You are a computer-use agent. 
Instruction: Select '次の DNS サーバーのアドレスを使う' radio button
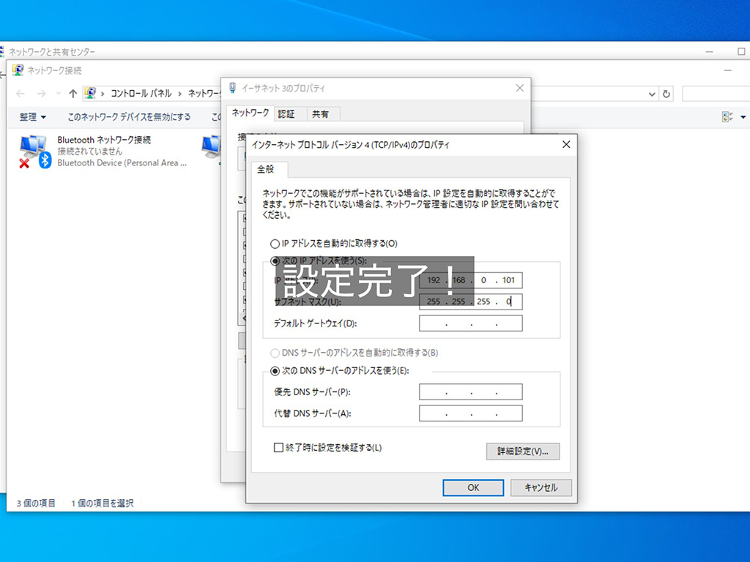(276, 370)
